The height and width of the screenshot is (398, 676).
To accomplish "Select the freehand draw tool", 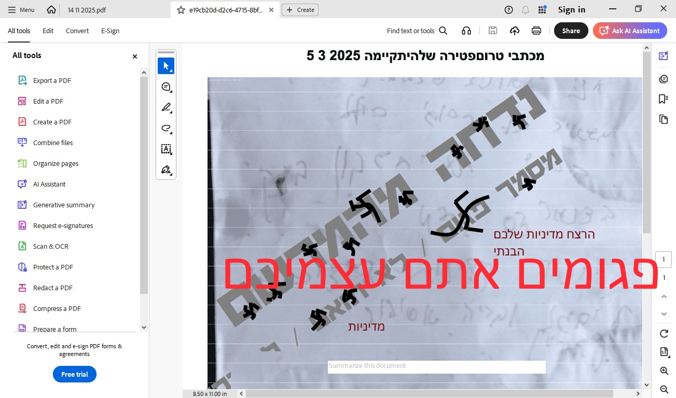I will (166, 129).
